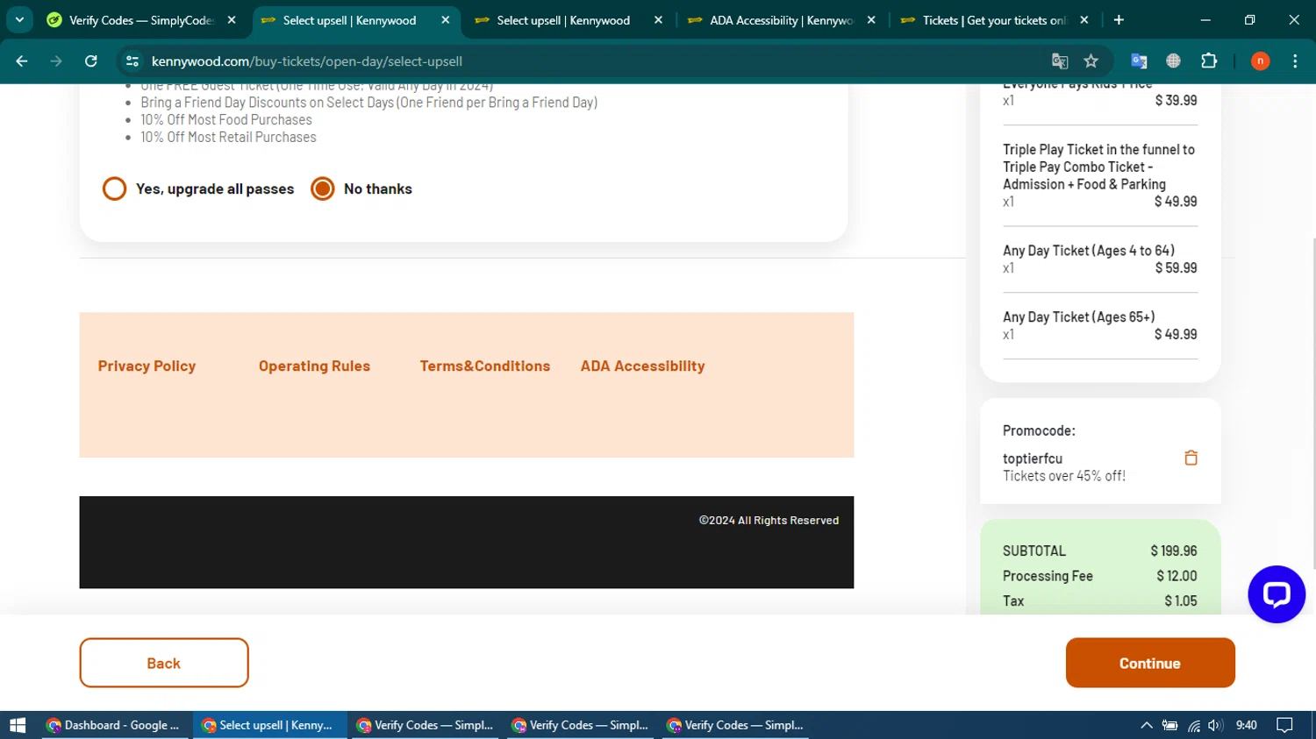Screen dimensions: 1316x739
Task: Close the active Select upsell tab
Action: (x=446, y=20)
